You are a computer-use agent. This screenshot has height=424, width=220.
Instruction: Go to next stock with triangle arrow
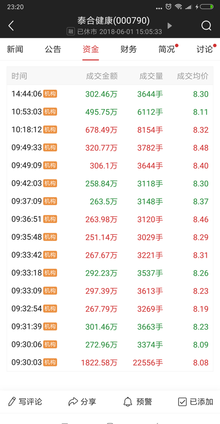tap(170, 26)
